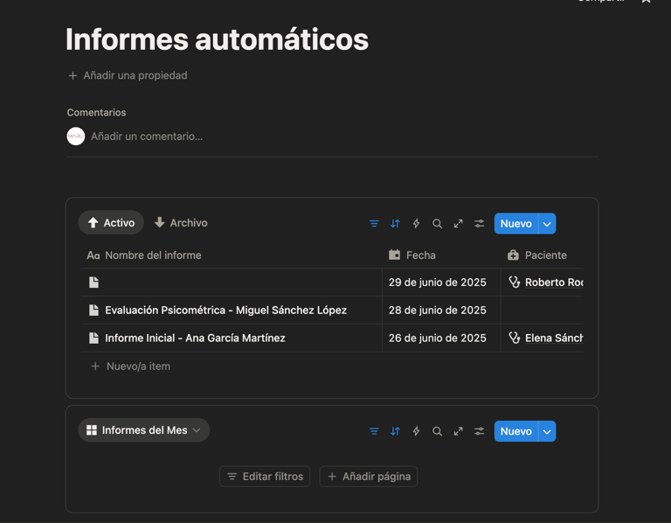The image size is (671, 523).
Task: Switch to the Activo tab
Action: (111, 223)
